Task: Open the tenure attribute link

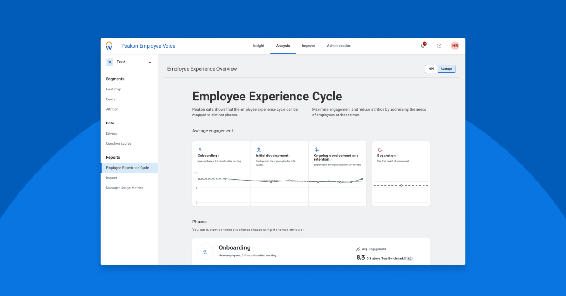Action: click(291, 230)
